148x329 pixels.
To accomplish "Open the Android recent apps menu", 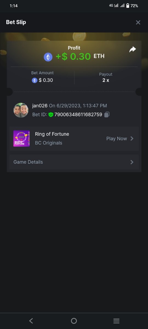I will pyautogui.click(x=116, y=321).
